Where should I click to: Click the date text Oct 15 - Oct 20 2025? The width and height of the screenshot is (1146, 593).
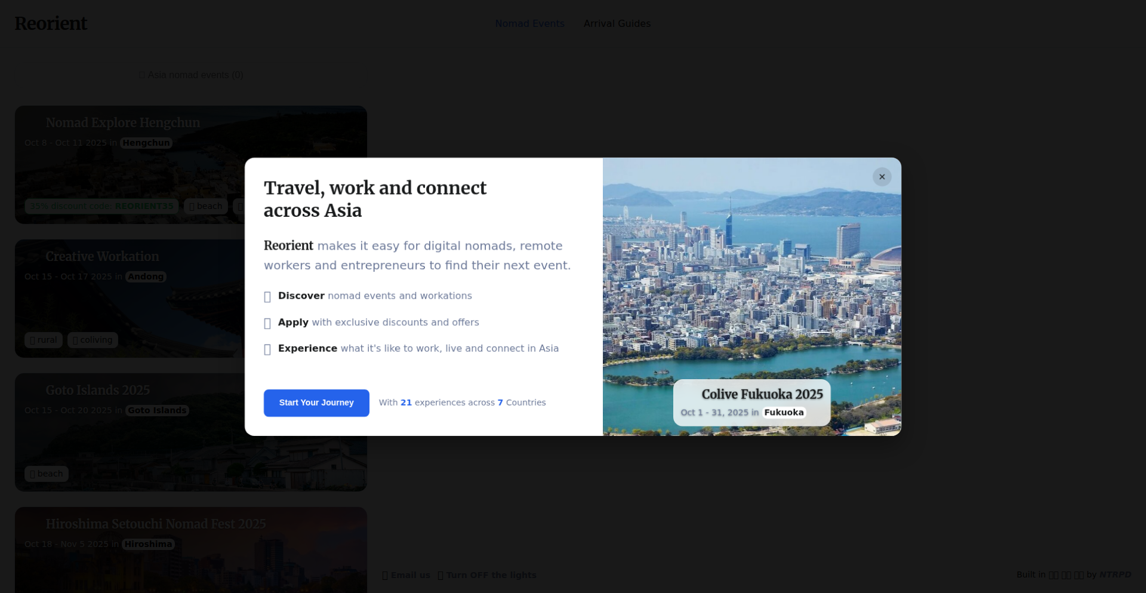(68, 410)
